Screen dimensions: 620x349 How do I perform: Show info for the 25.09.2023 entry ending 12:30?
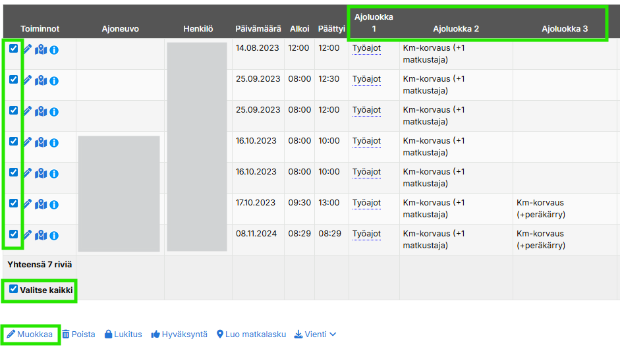click(54, 80)
